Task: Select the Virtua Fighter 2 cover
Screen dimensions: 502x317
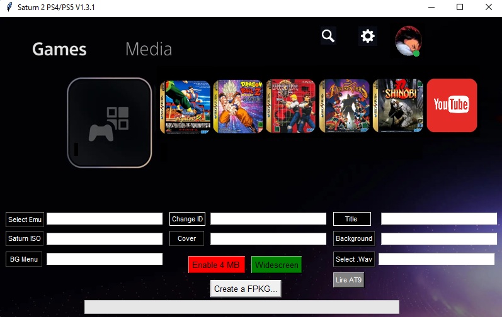Action: tap(185, 106)
